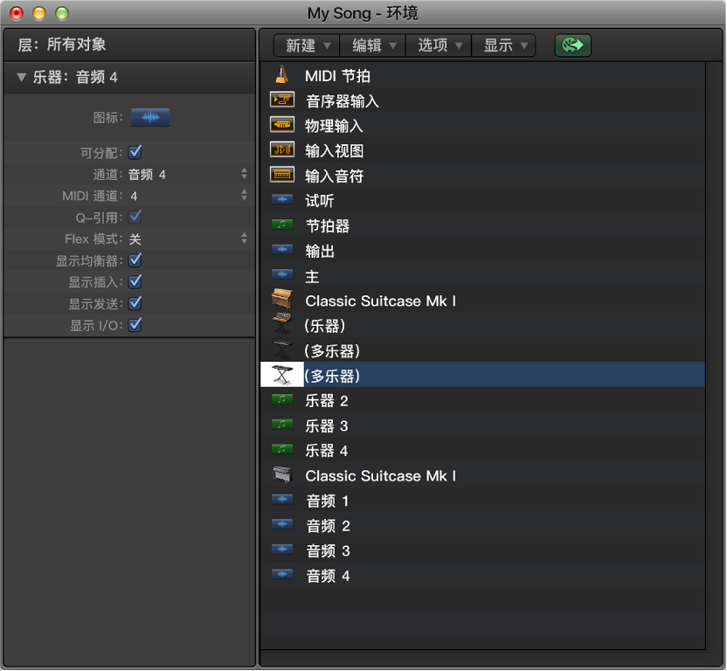Click the waveform icon beside 输出

coord(282,250)
